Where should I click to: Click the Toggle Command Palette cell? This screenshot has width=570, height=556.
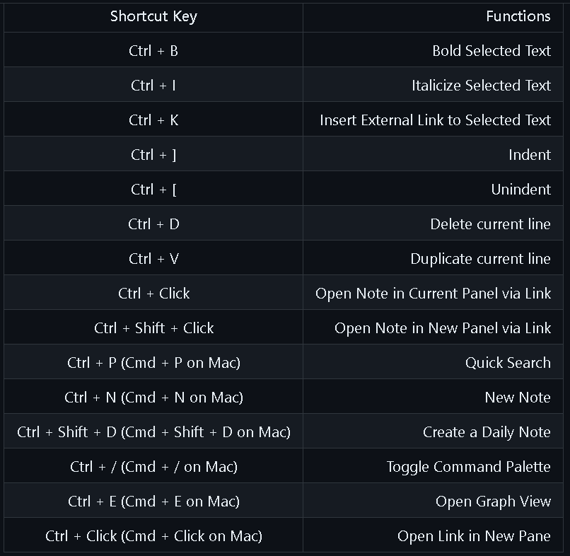click(x=433, y=467)
